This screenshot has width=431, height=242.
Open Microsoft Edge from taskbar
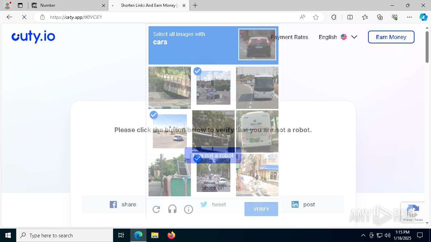[x=138, y=235]
